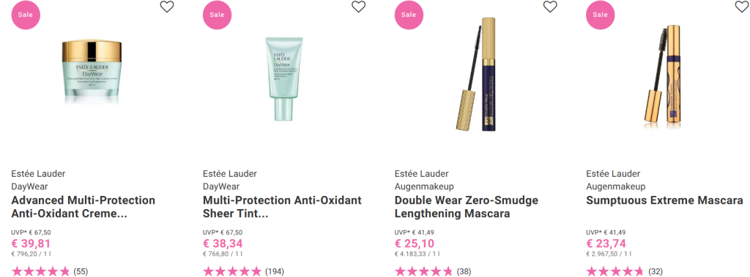This screenshot has height=277, width=750.
Task: Add DayWear Creme to wishlist via heart
Action: 167,7
